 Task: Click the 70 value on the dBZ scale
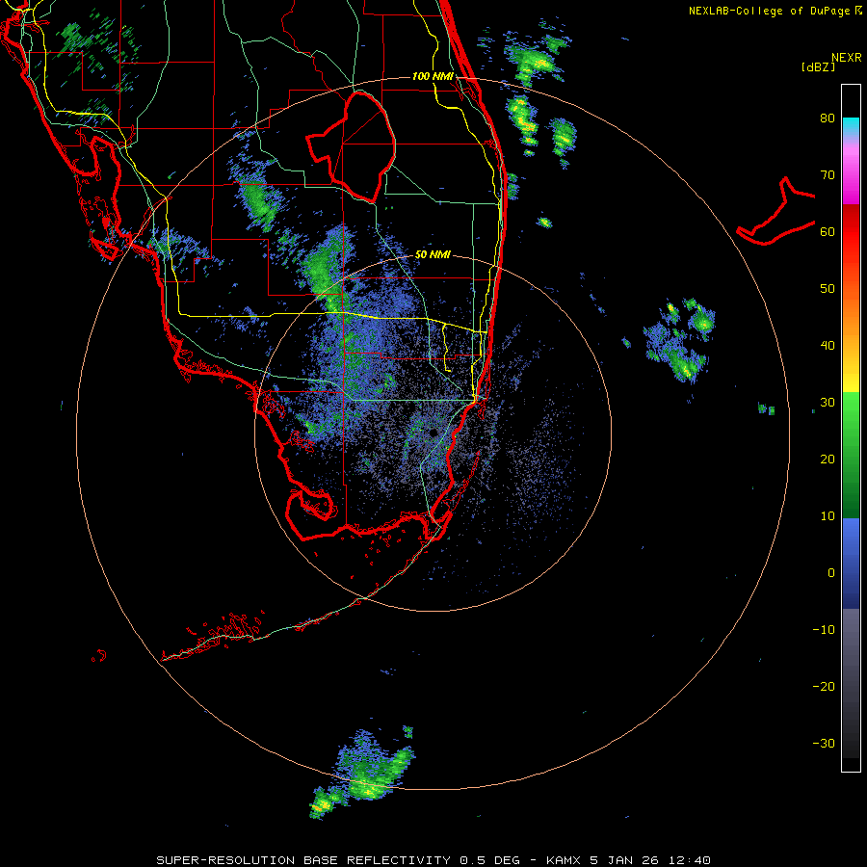pyautogui.click(x=828, y=174)
